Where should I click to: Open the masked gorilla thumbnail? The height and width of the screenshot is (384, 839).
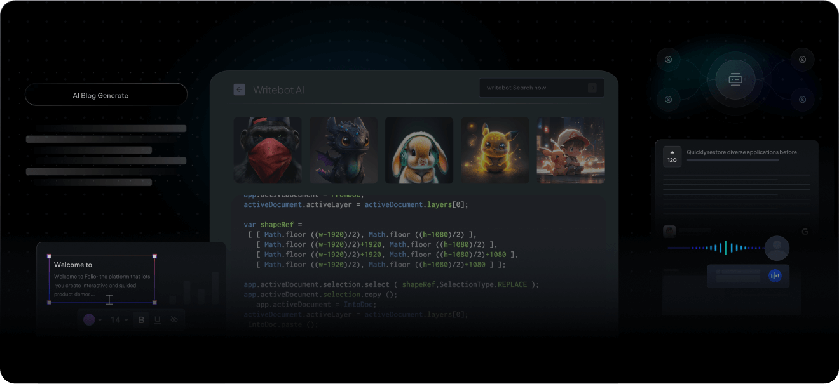[268, 150]
